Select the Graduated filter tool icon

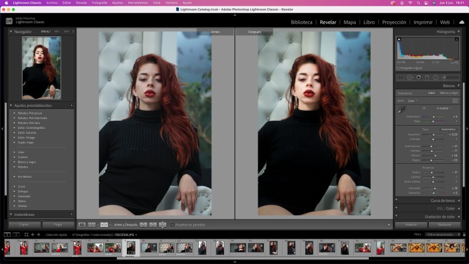coord(427,78)
